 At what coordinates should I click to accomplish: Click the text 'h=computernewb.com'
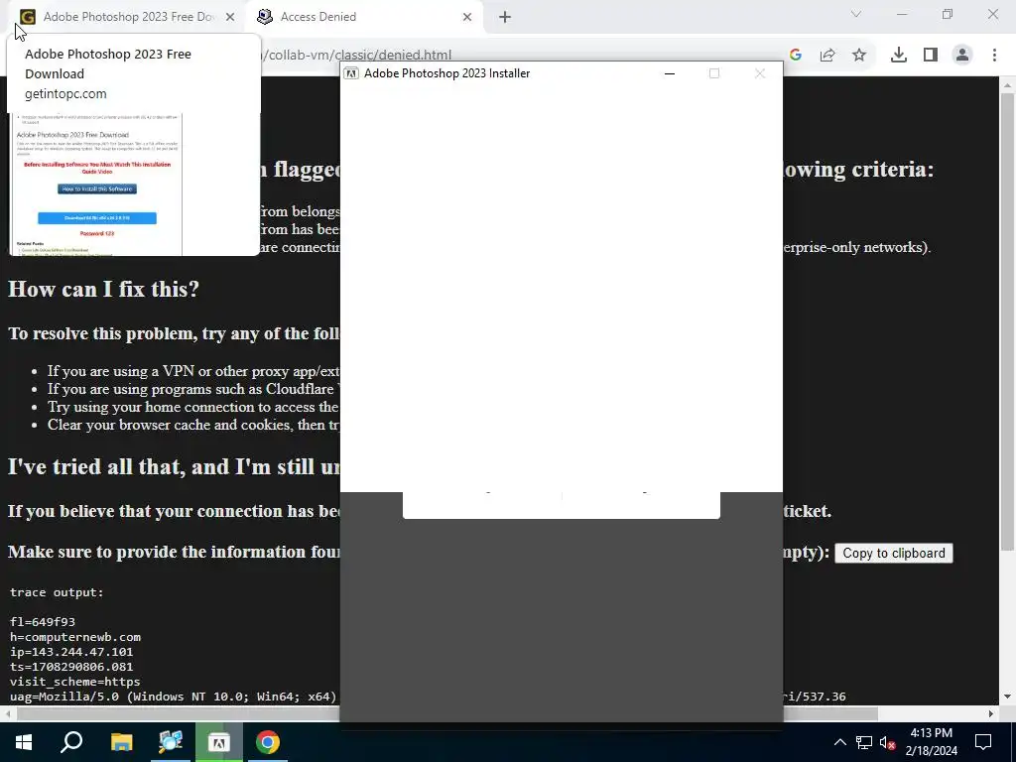[x=75, y=637]
